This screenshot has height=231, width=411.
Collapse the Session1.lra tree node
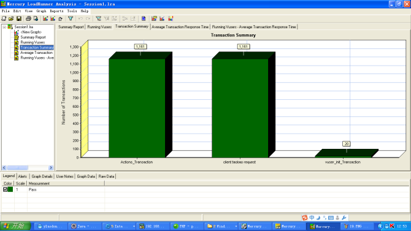(x=4, y=27)
